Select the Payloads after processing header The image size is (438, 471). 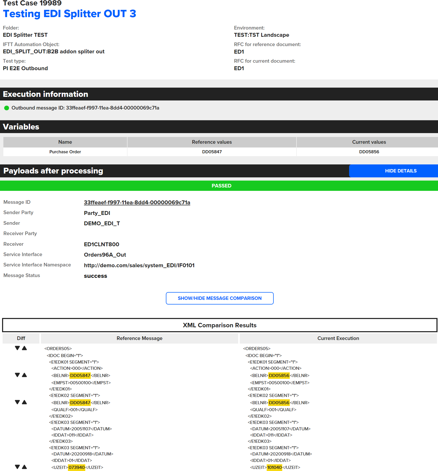pyautogui.click(x=53, y=171)
